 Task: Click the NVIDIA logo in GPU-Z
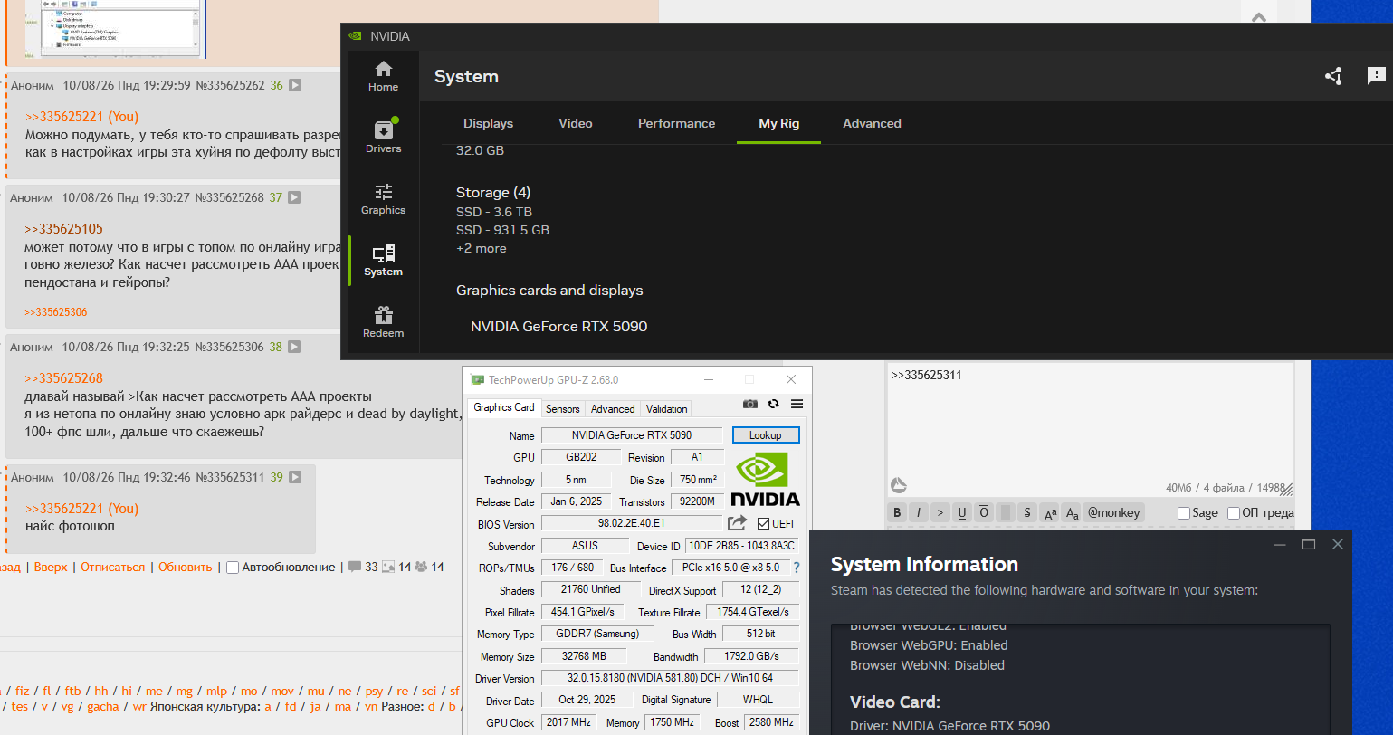pyautogui.click(x=765, y=480)
